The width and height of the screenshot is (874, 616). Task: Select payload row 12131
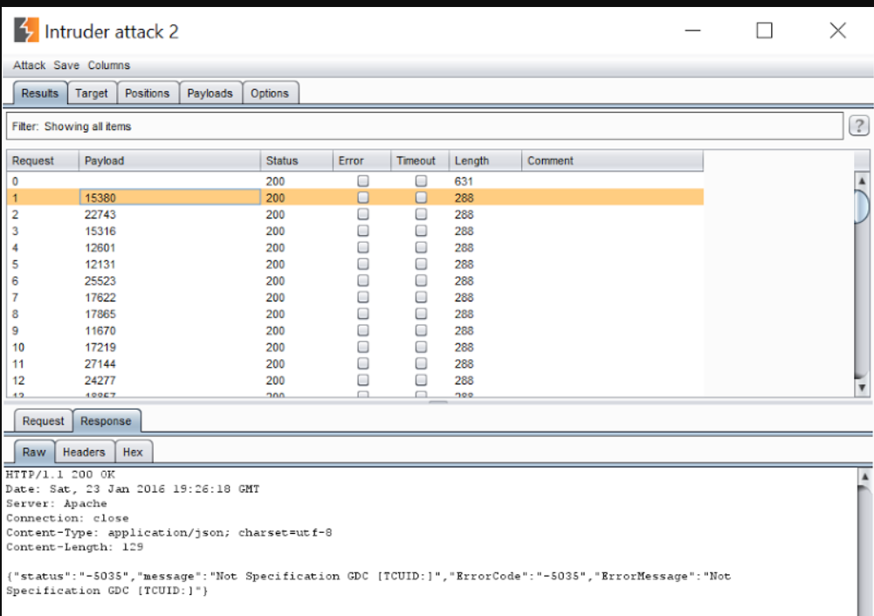click(355, 264)
